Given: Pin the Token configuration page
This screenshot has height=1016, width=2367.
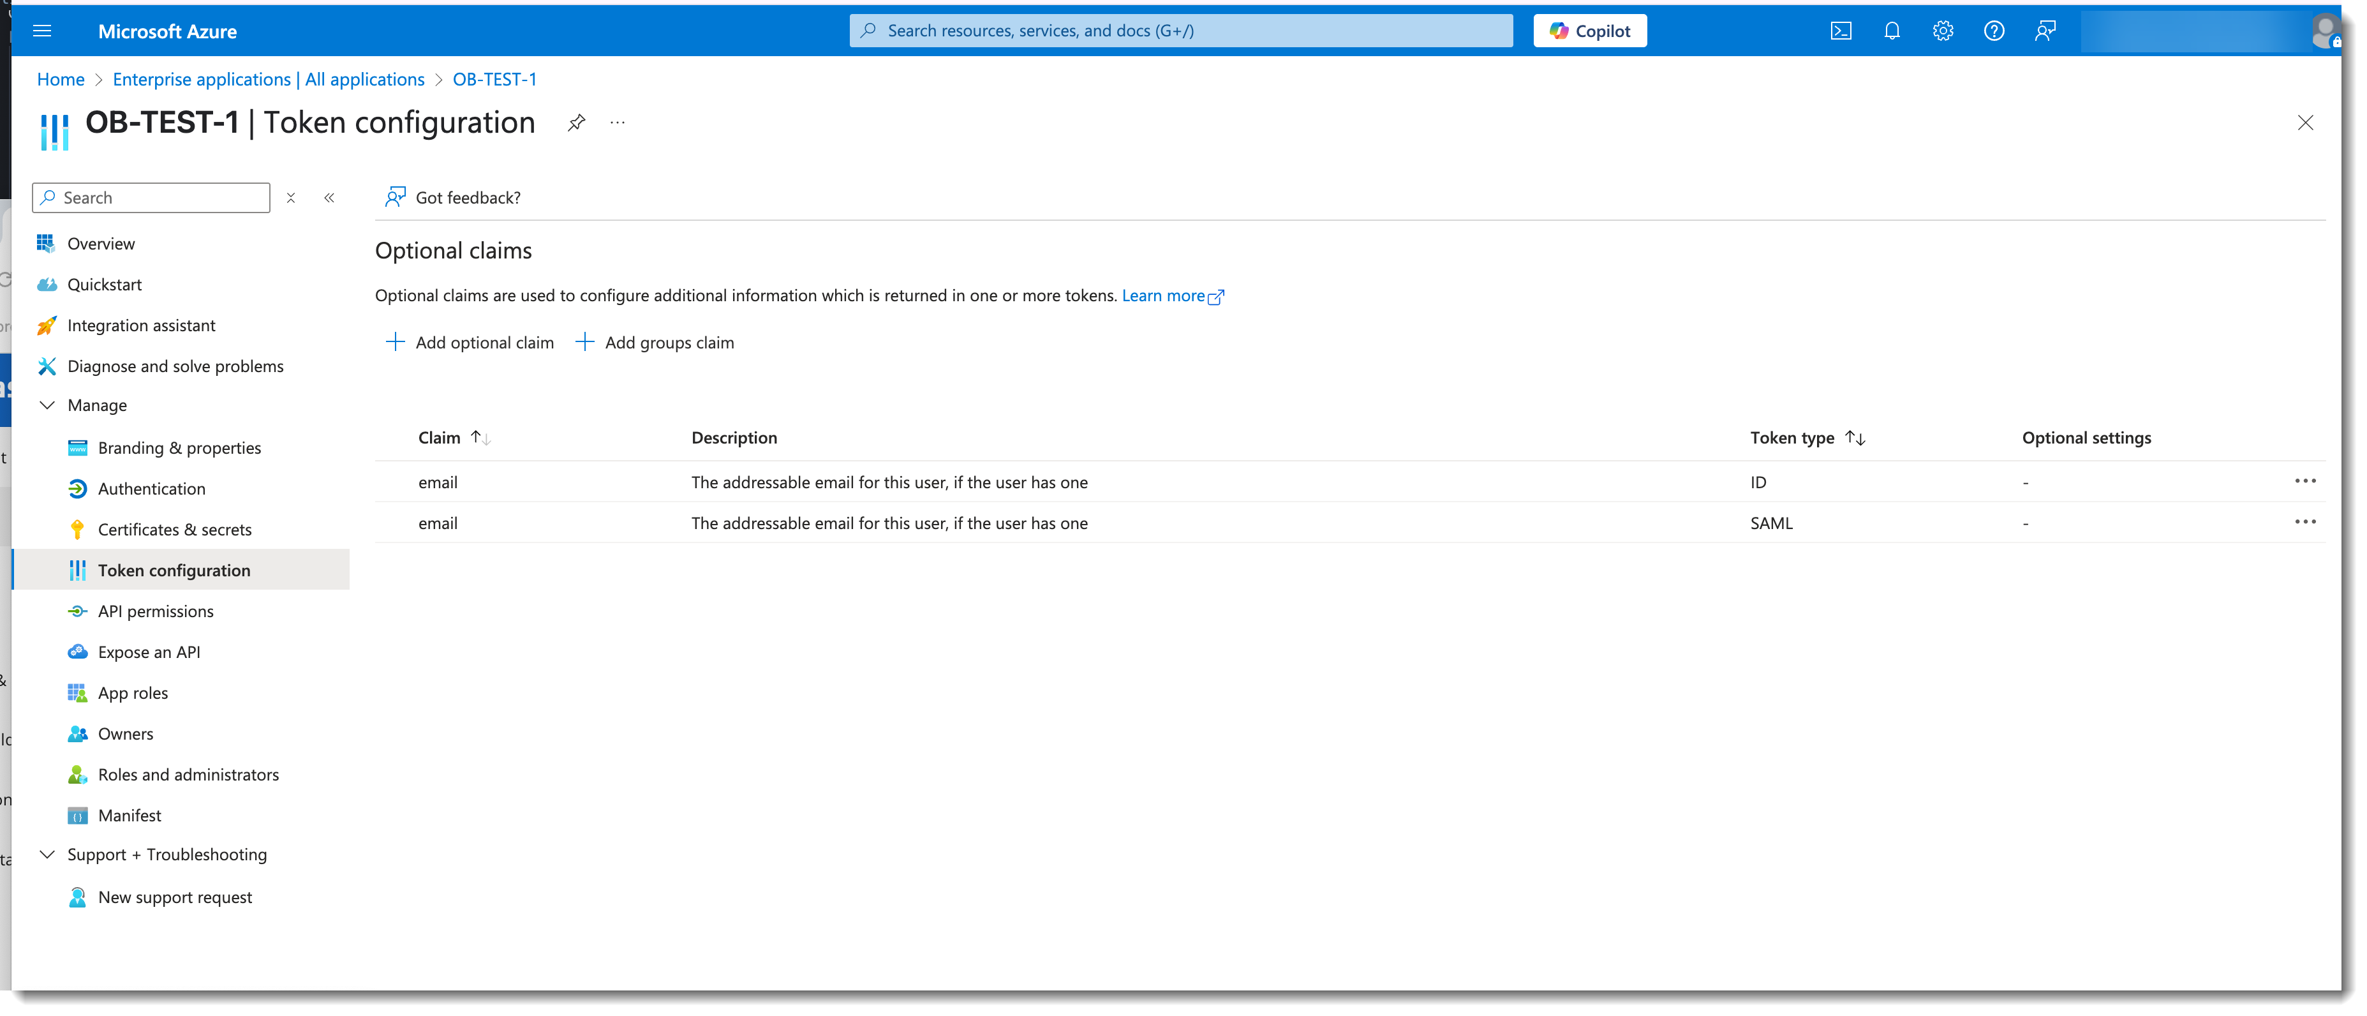Looking at the screenshot, I should tap(576, 123).
